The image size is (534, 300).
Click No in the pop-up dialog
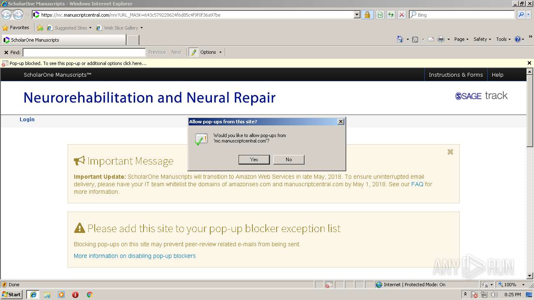pyautogui.click(x=289, y=160)
